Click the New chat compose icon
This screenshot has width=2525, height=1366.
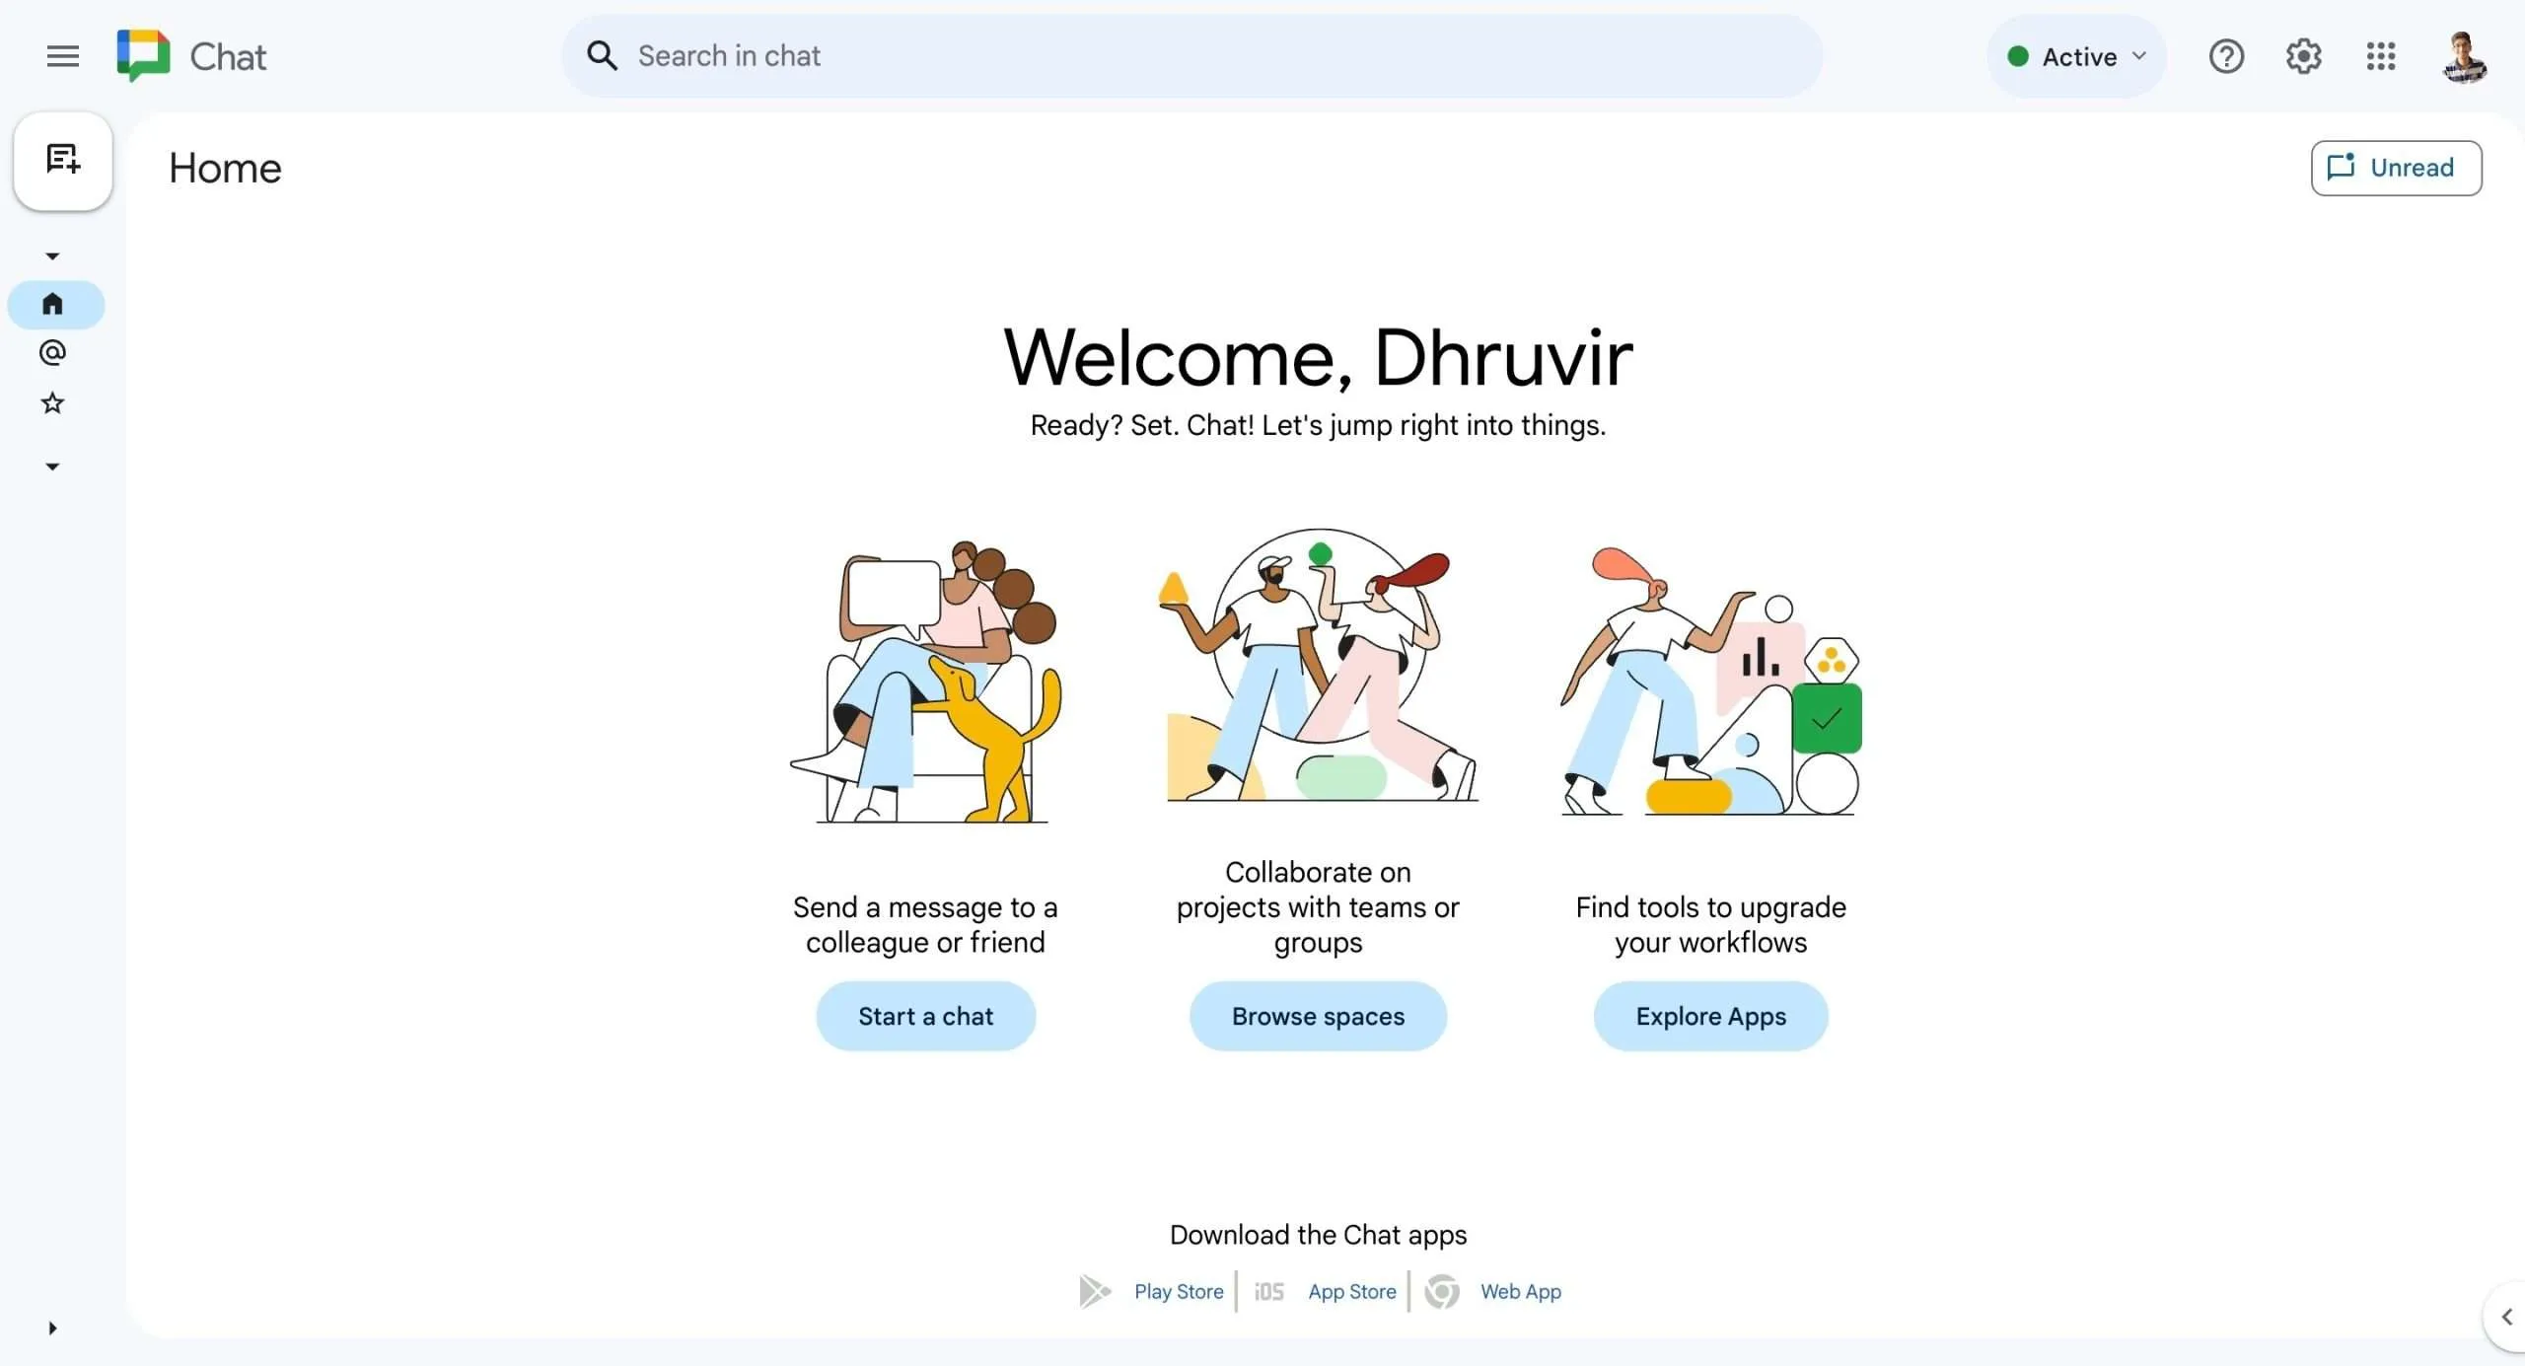(63, 160)
